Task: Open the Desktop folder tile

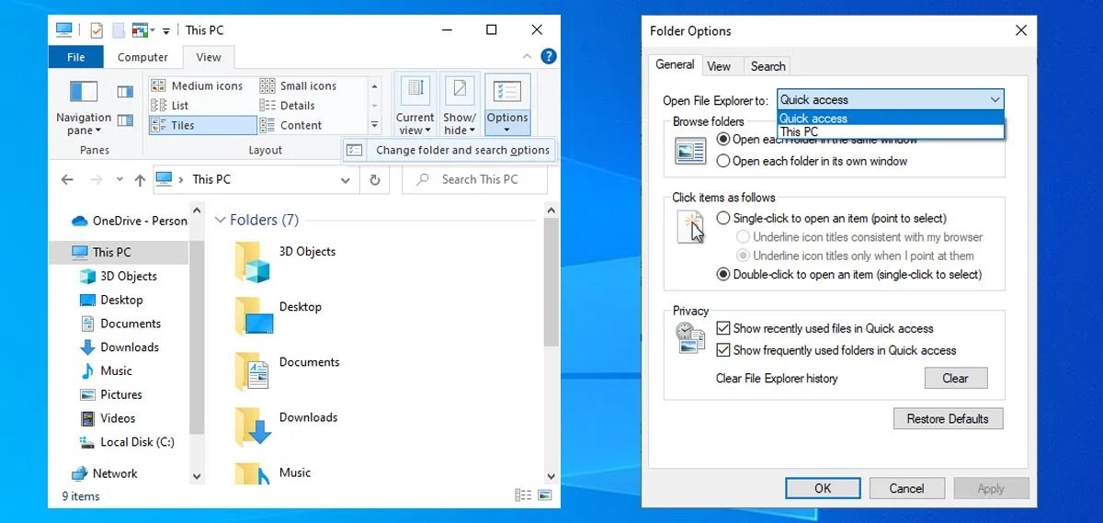Action: coord(278,316)
